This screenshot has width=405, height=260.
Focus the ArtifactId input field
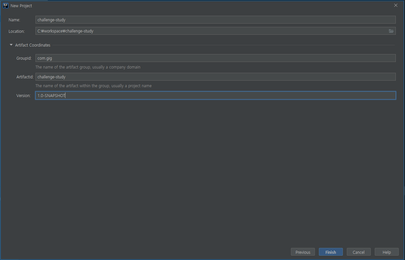click(x=215, y=77)
